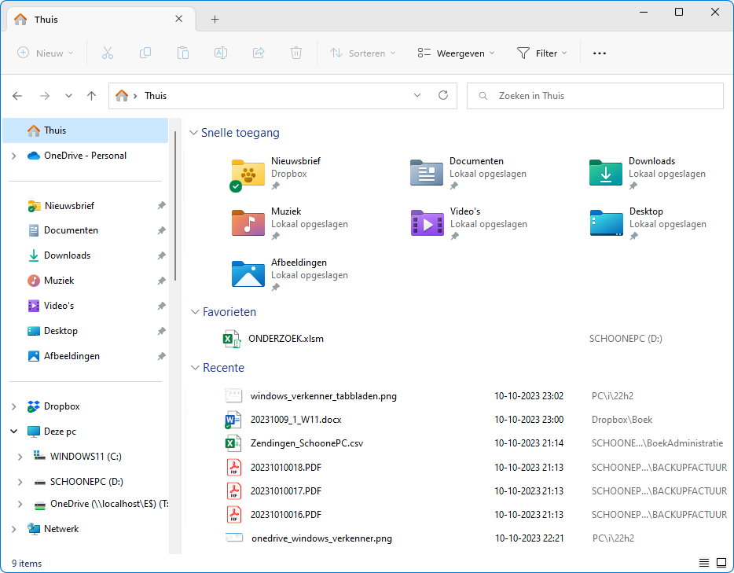The height and width of the screenshot is (573, 734).
Task: Open Documenten folder icon in Snelle toegang
Action: coord(427,173)
